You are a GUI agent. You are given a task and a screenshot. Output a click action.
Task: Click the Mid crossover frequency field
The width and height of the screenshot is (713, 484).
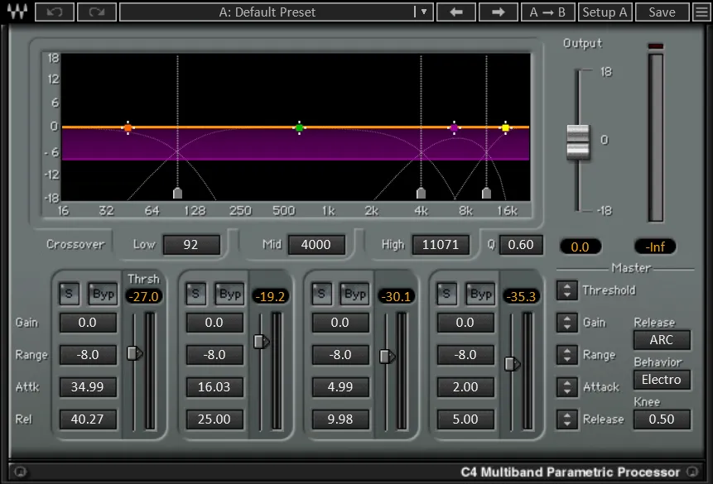316,245
